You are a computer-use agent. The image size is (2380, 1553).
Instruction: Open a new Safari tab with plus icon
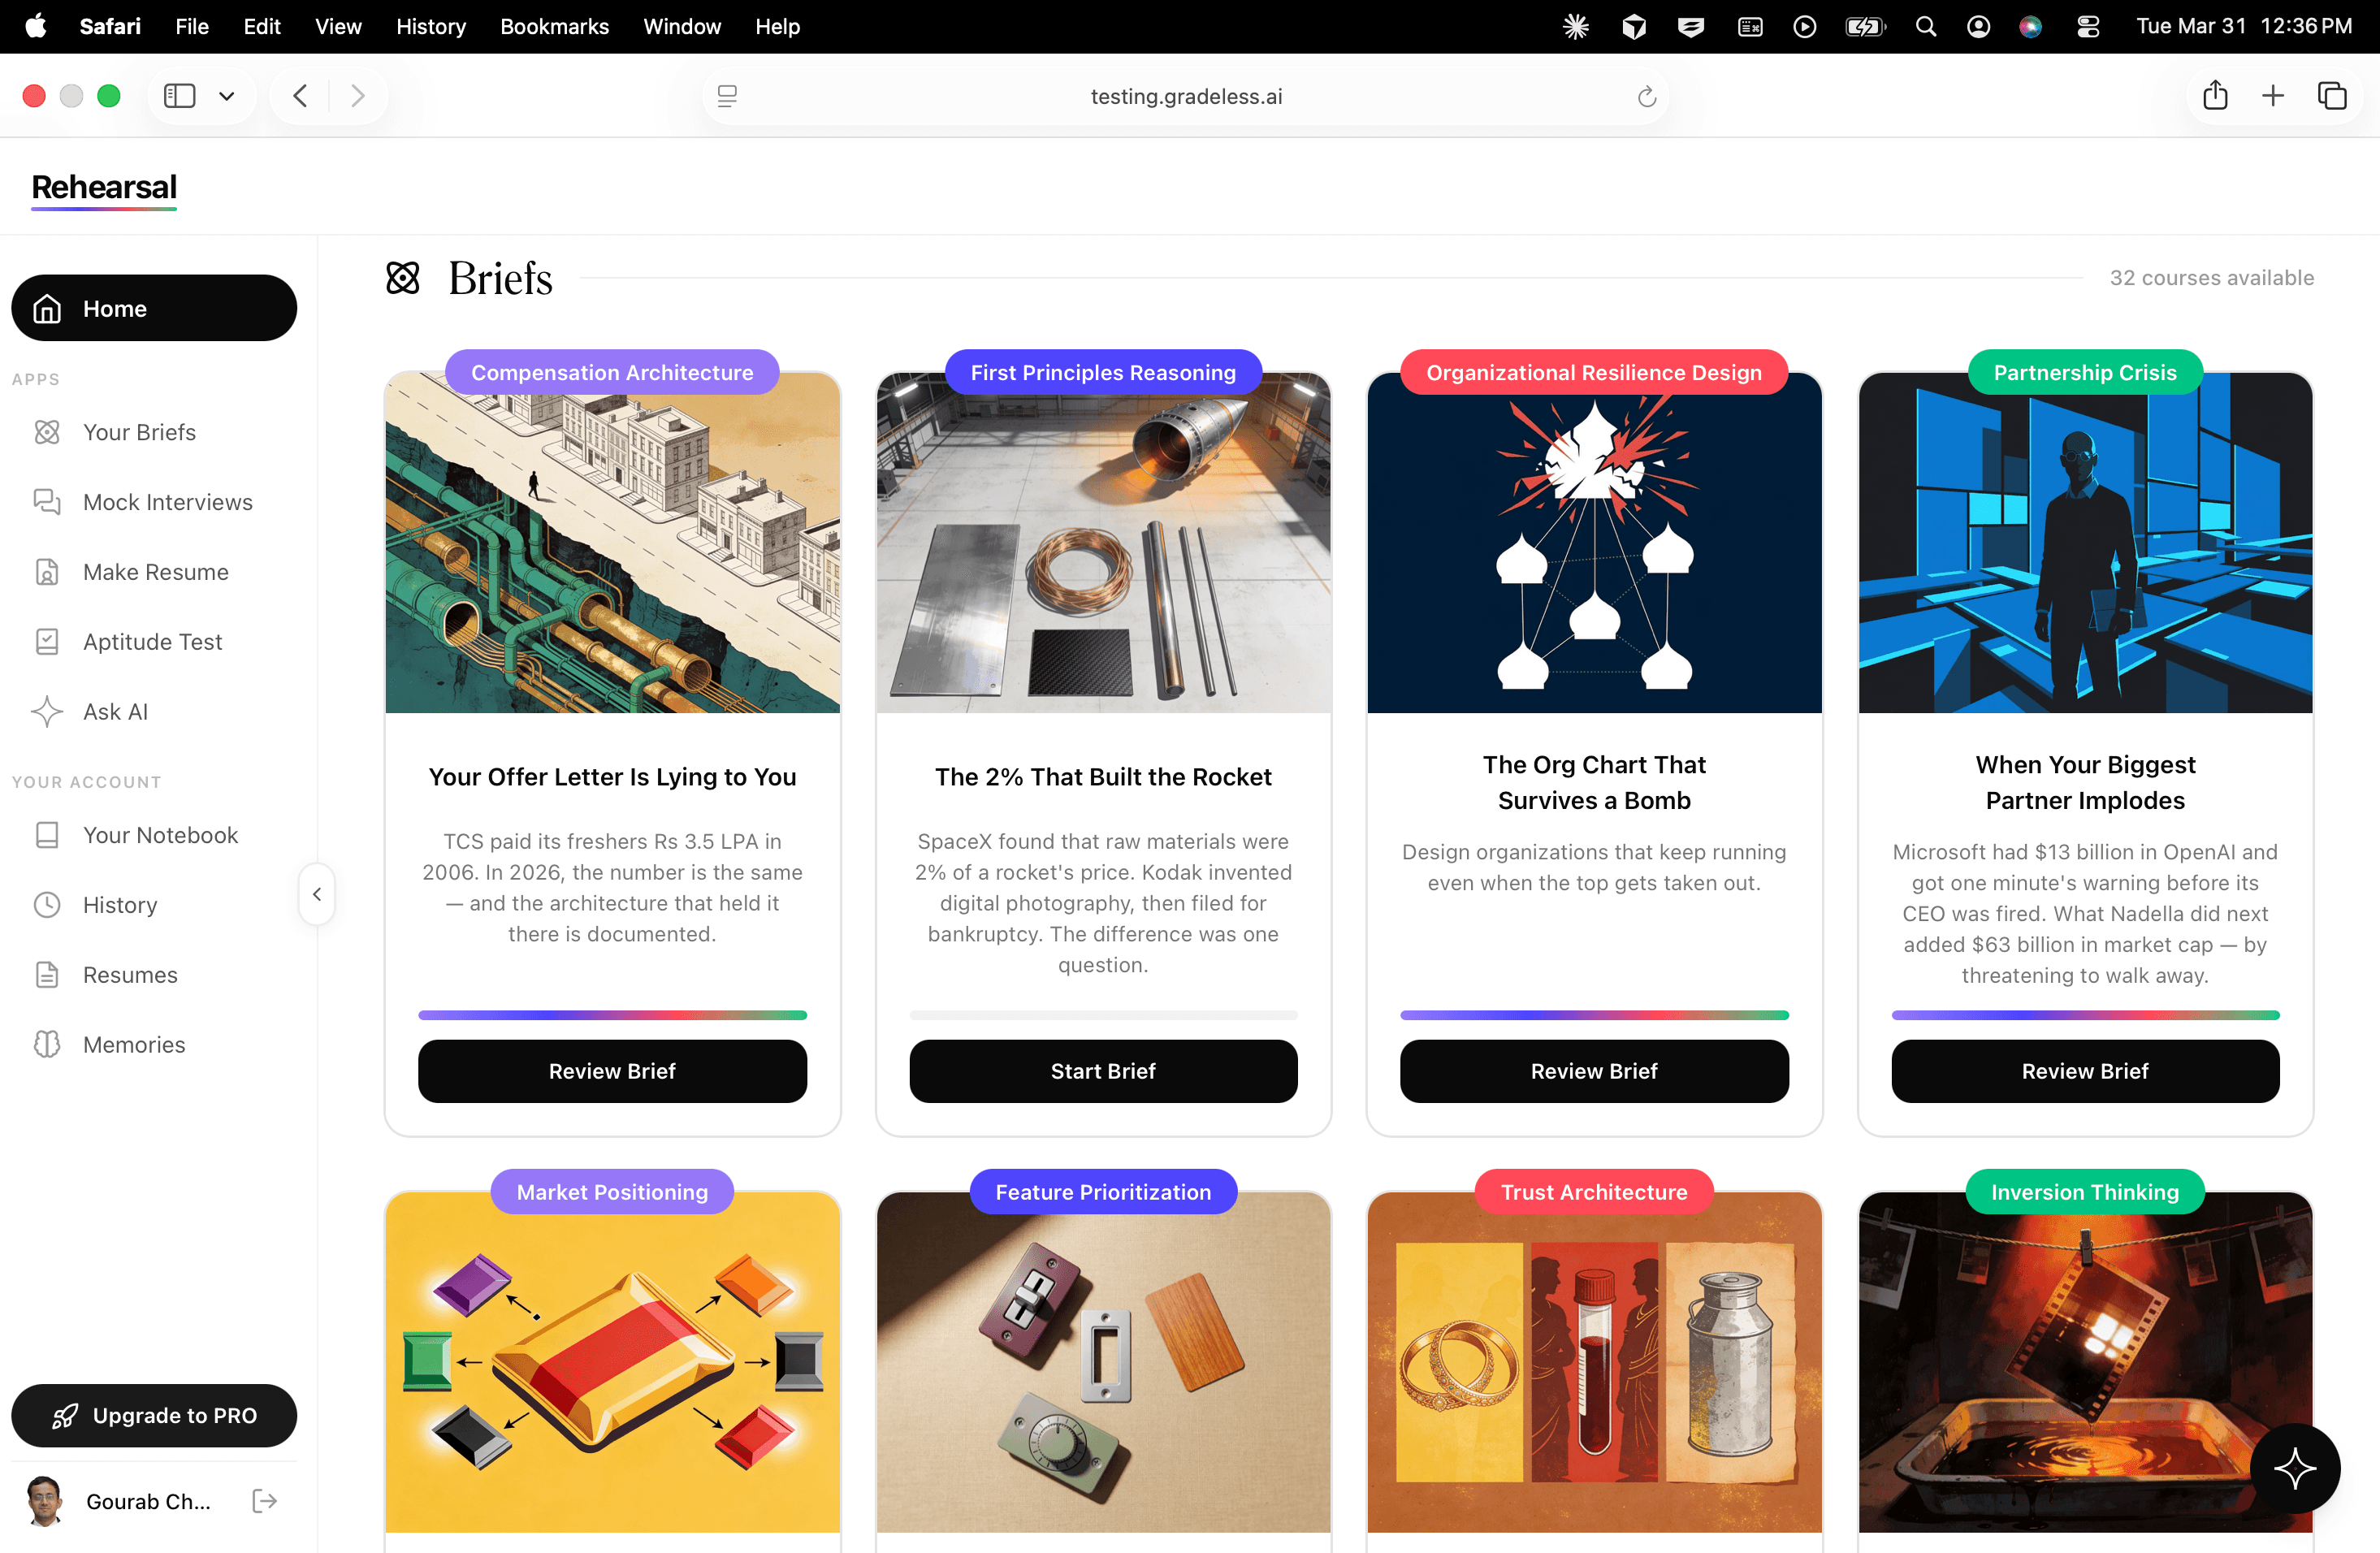pos(2273,96)
